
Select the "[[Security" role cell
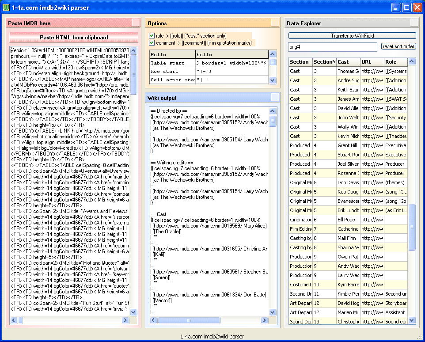coord(396,118)
